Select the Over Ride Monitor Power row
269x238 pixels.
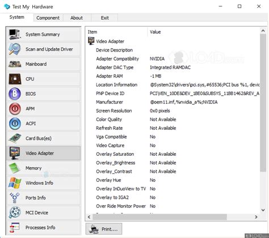coord(173,206)
